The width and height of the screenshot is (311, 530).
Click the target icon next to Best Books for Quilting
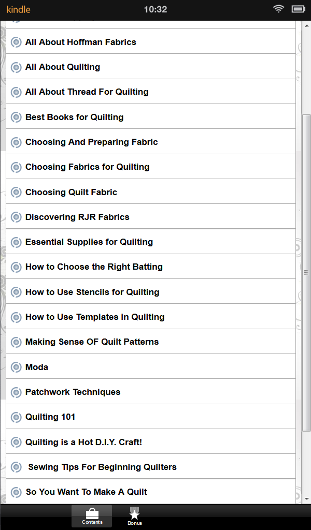click(16, 117)
